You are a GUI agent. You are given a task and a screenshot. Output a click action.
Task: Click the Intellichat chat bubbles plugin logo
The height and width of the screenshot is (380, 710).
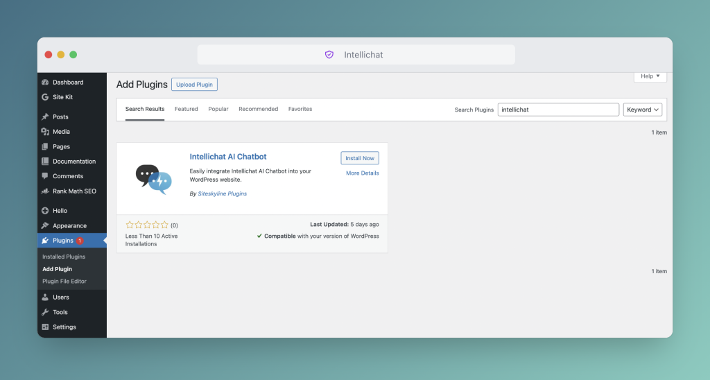154,180
